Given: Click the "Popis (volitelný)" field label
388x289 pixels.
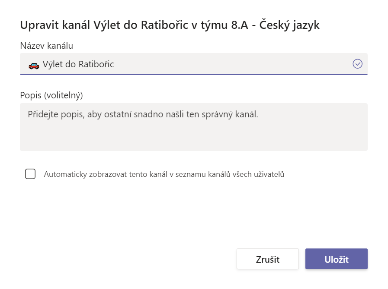Looking at the screenshot, I should point(51,95).
